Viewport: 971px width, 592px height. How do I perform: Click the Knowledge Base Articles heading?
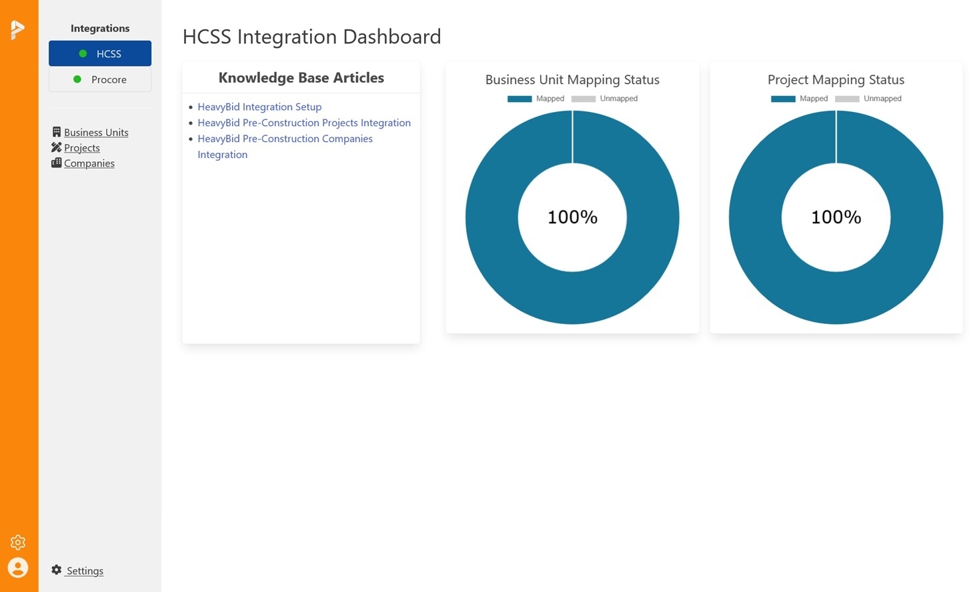301,77
